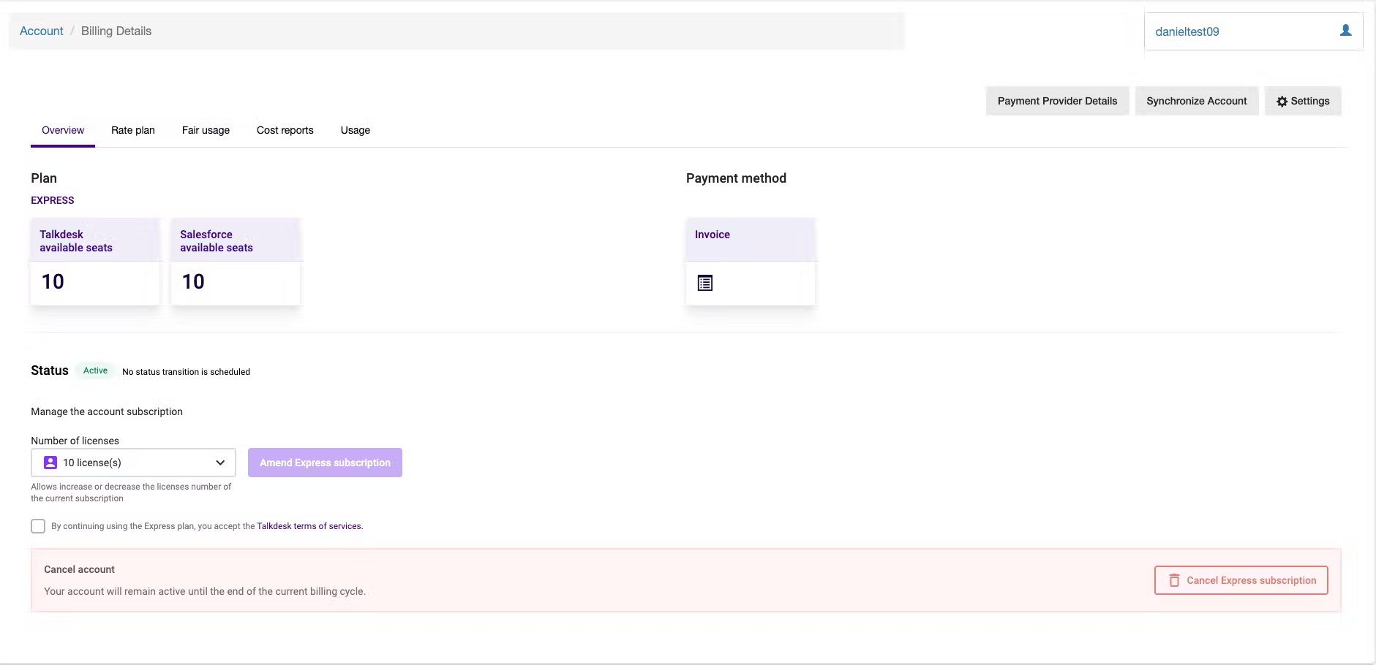Click the Talkdesk seats value 10
Viewport: 1376px width, 665px height.
pyautogui.click(x=53, y=281)
